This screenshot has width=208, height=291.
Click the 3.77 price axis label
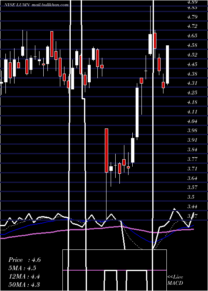[x=192, y=159]
